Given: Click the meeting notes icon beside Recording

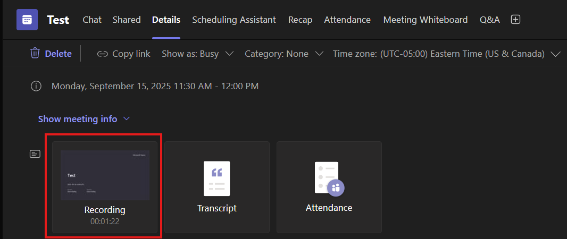Looking at the screenshot, I should (35, 154).
